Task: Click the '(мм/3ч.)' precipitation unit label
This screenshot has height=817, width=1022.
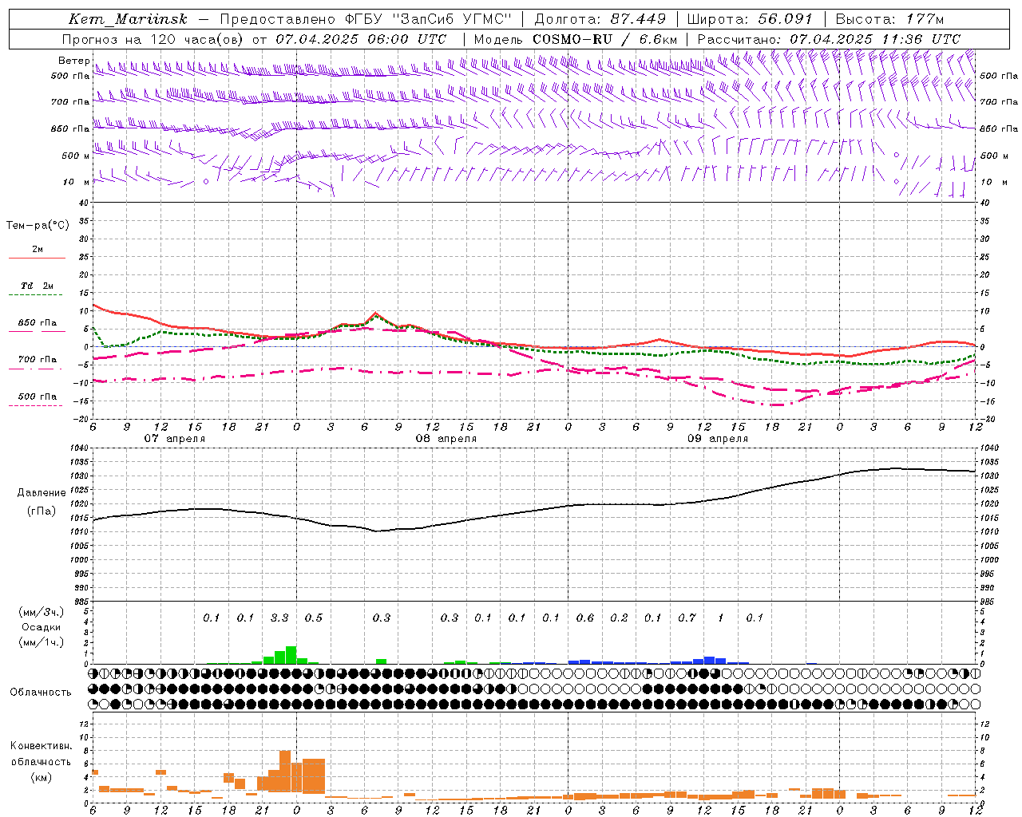Action: (42, 612)
